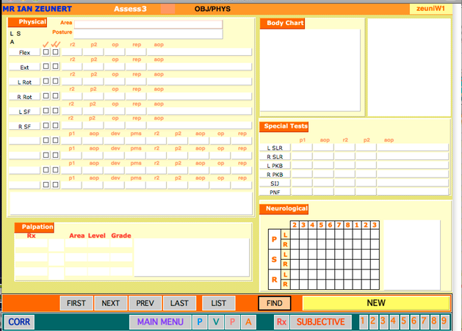Click the r2 field for SIJ

click(344, 183)
